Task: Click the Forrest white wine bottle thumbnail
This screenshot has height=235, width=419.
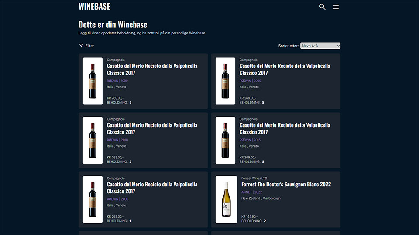Action: click(226, 199)
